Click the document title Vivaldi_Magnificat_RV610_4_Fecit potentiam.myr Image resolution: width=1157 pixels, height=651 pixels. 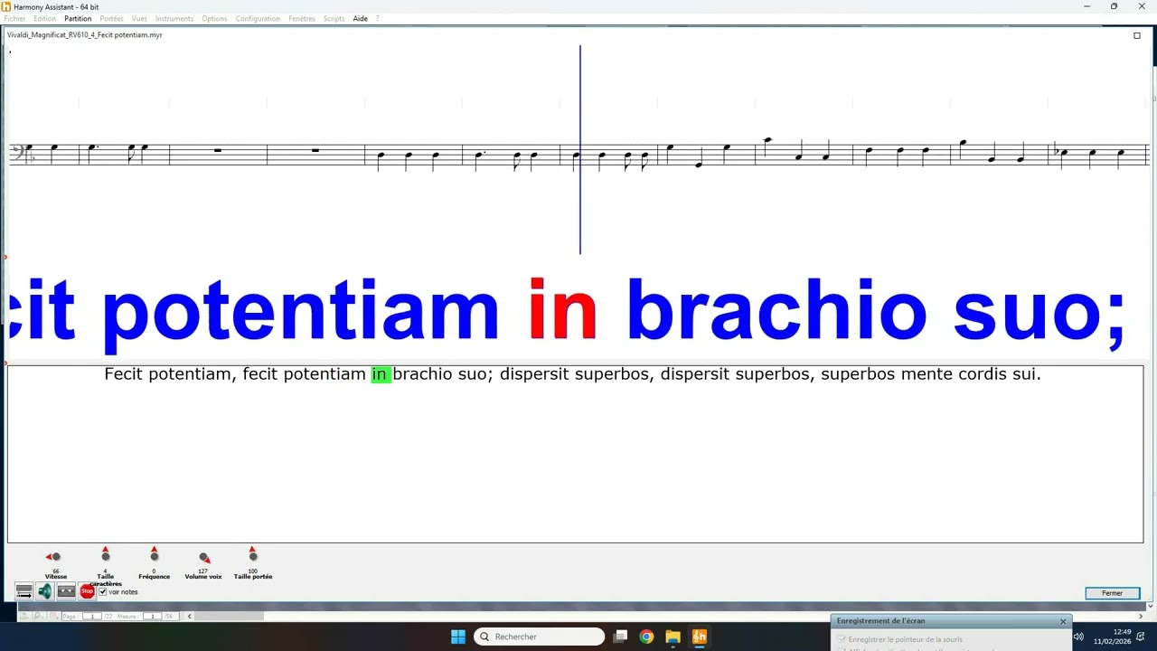click(85, 35)
